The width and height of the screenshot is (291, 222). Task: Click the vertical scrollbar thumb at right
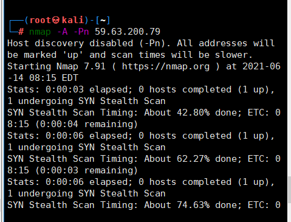click(x=289, y=190)
